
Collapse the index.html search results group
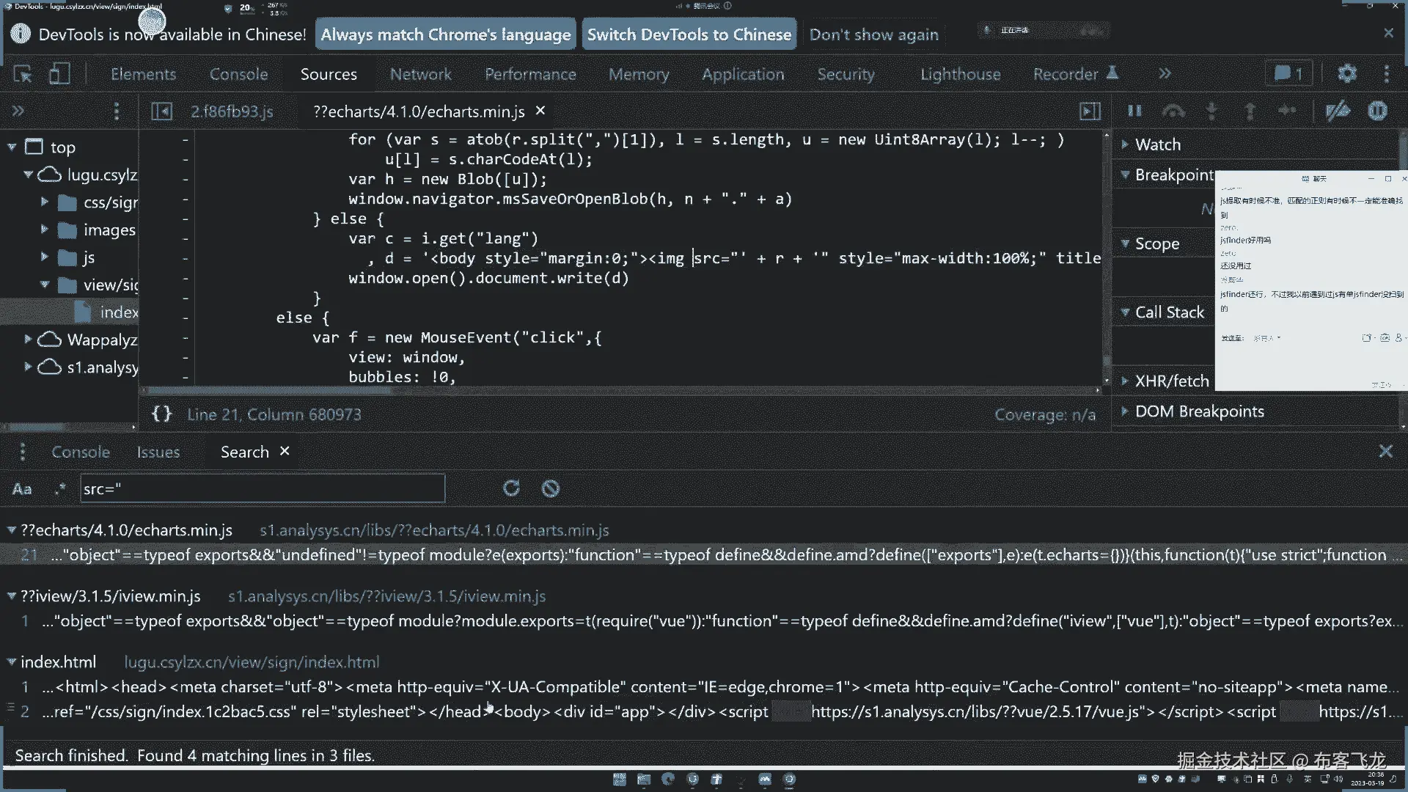(12, 662)
